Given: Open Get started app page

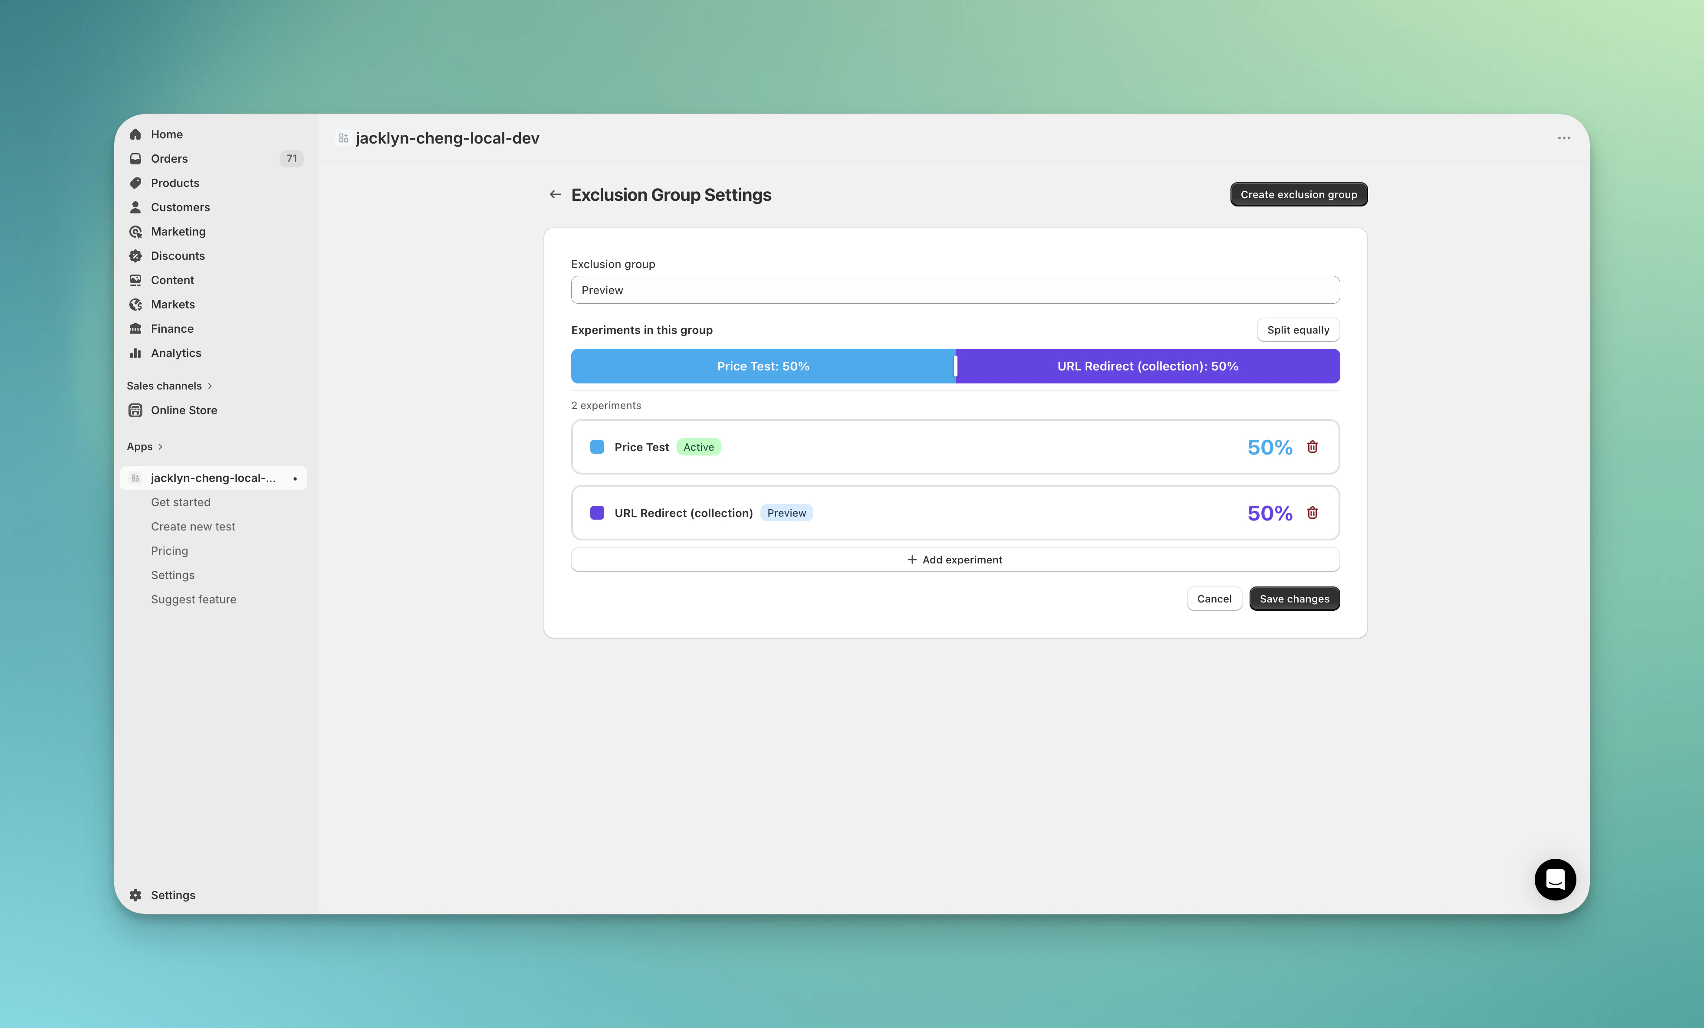Looking at the screenshot, I should [x=181, y=502].
